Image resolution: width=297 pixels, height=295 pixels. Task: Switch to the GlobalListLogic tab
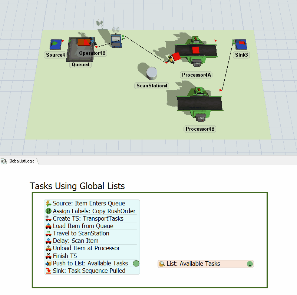tap(21, 161)
